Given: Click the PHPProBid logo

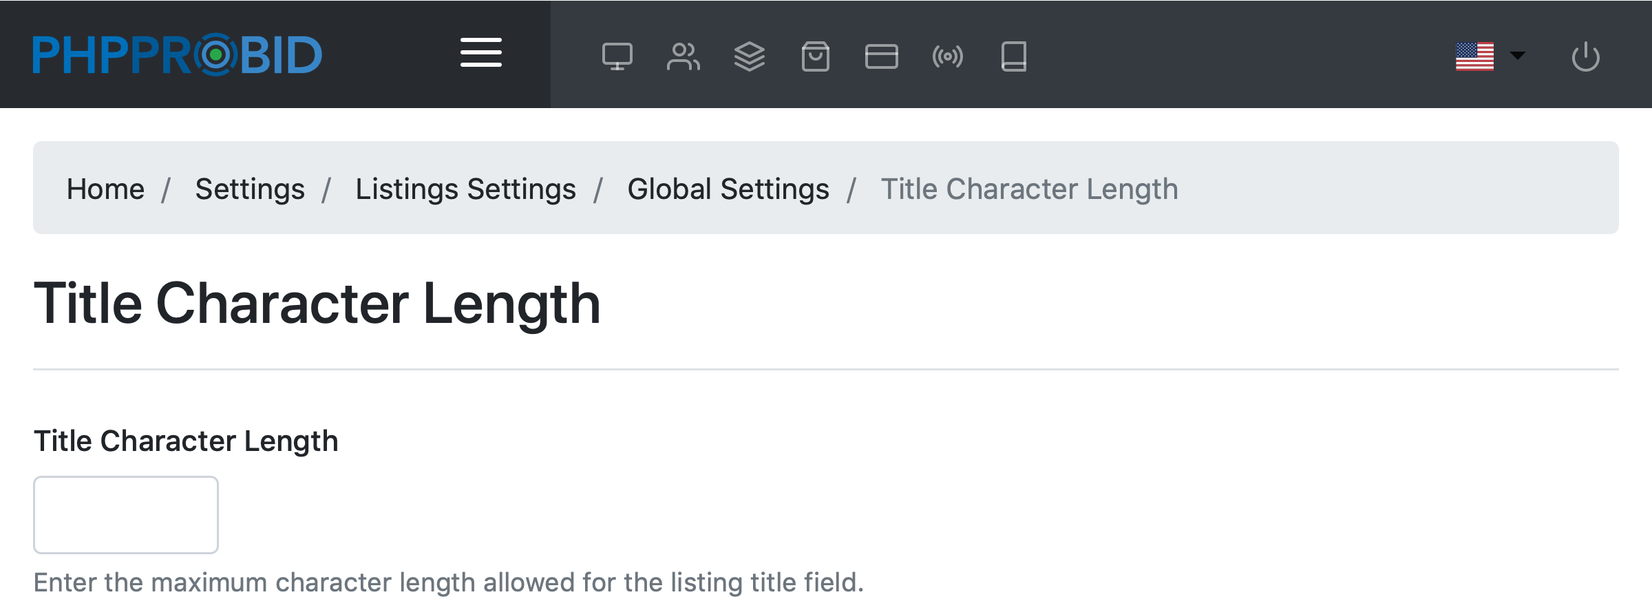Looking at the screenshot, I should pyautogui.click(x=178, y=54).
